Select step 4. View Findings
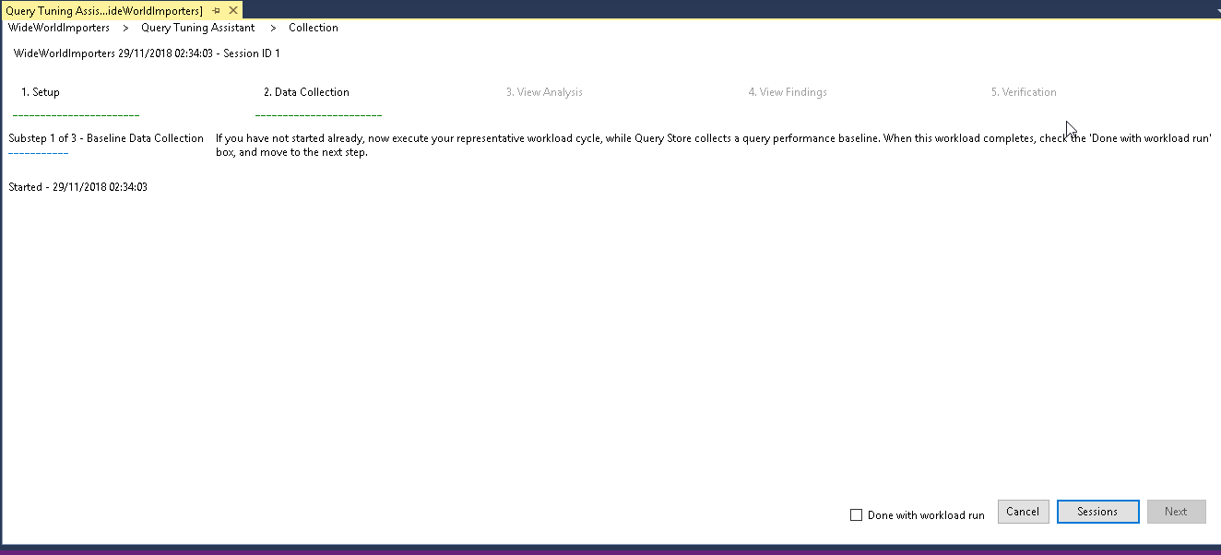The height and width of the screenshot is (555, 1221). (788, 92)
